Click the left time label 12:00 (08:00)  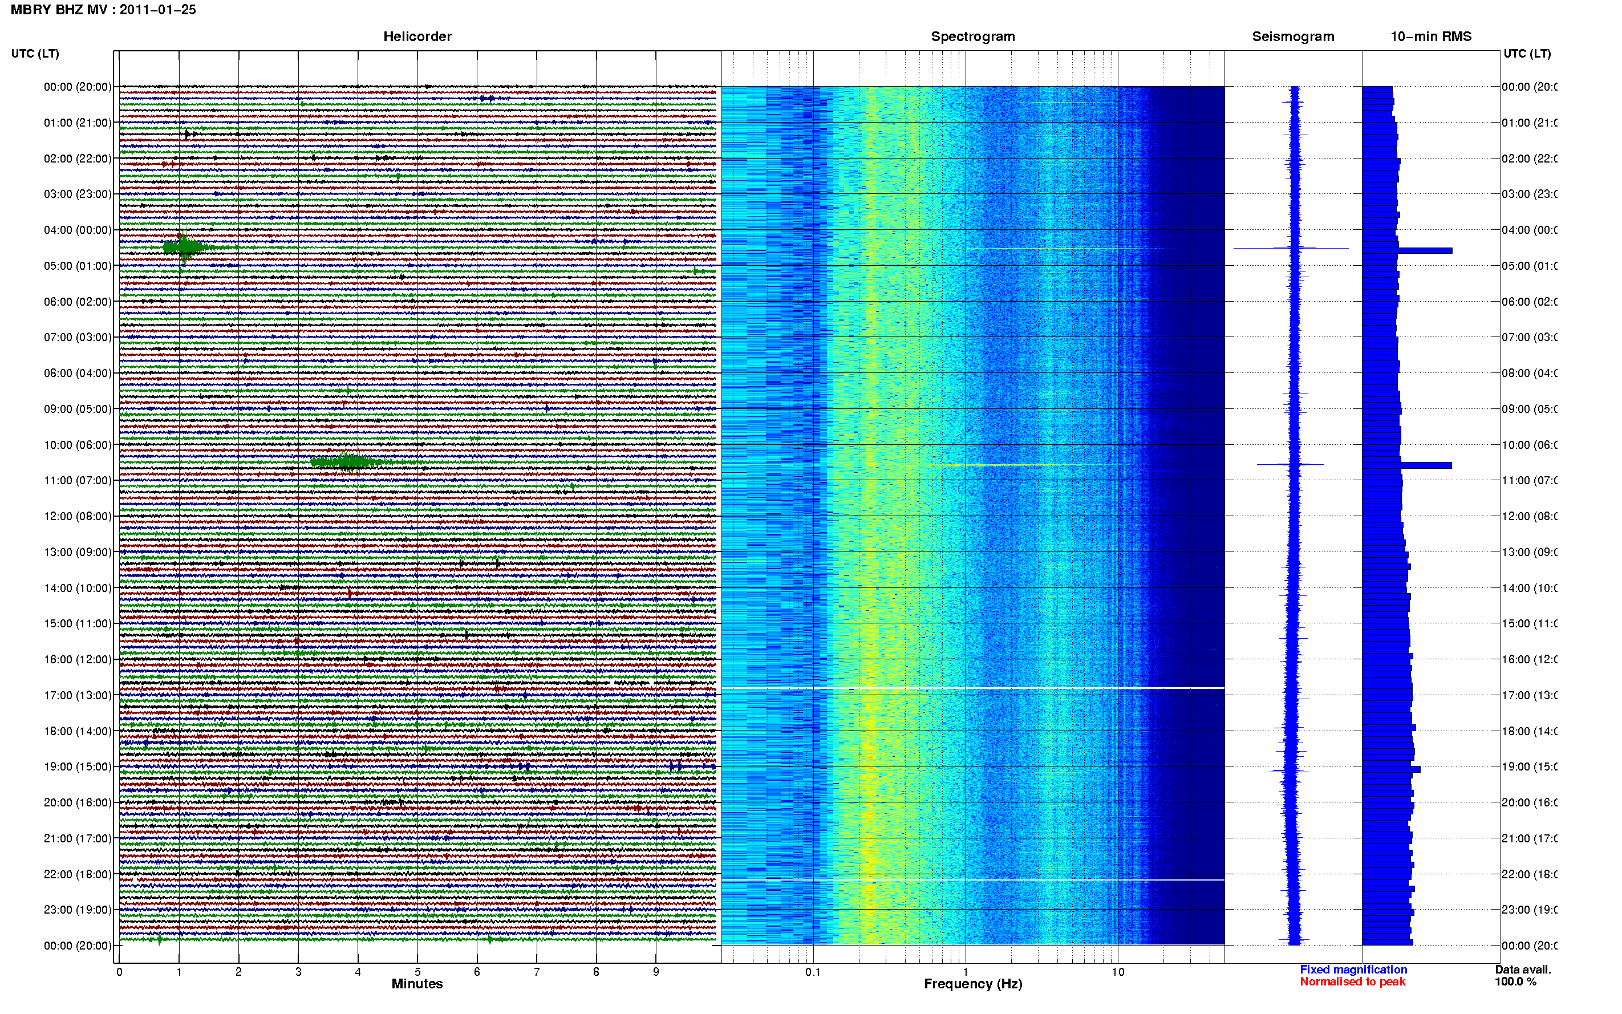point(78,516)
